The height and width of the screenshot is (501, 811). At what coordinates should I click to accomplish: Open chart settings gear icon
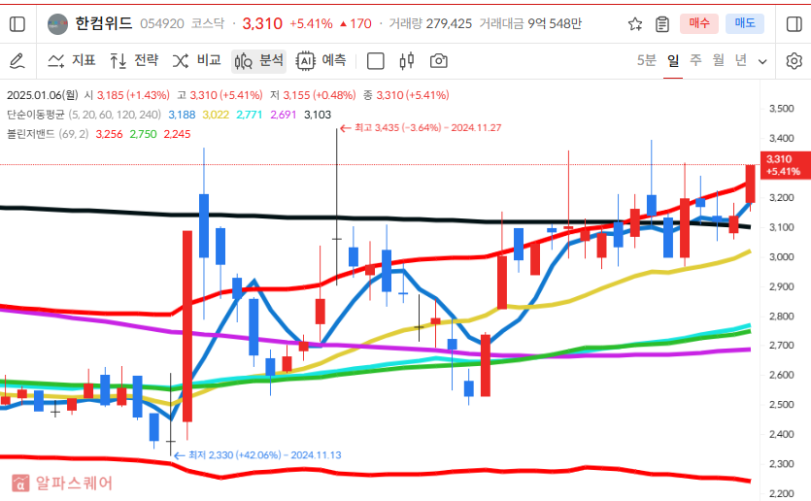tap(794, 61)
